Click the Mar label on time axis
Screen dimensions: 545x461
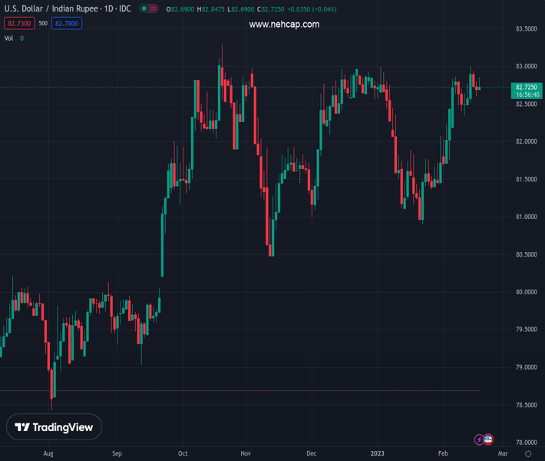click(x=503, y=454)
